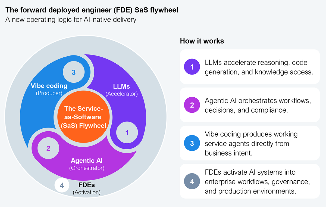
Task: Click the How it works heading
Action: [202, 41]
